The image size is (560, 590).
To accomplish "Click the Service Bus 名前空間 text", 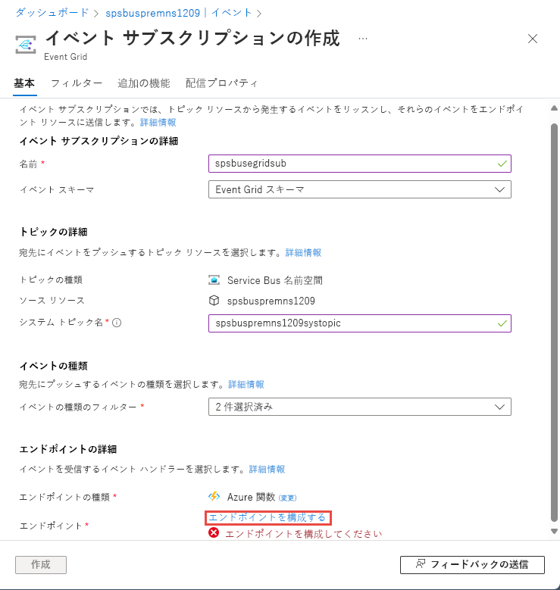I will coord(275,280).
